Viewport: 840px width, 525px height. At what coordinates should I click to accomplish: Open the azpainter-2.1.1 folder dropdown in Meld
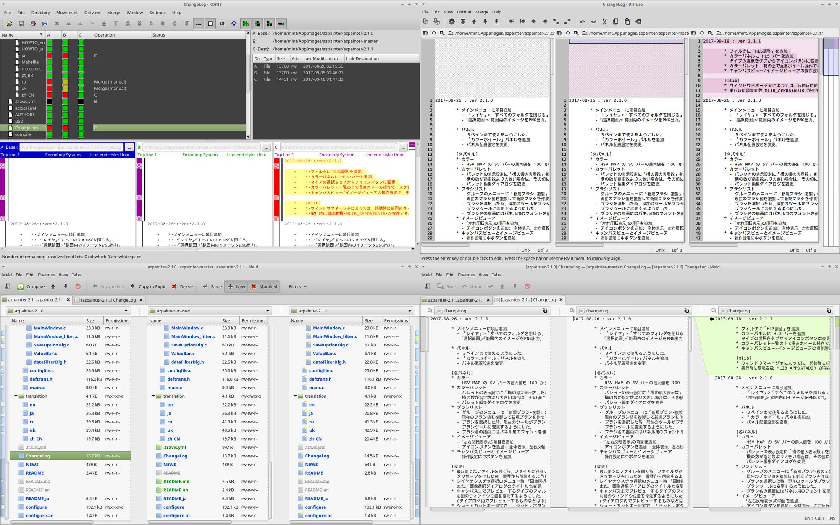[x=352, y=311]
